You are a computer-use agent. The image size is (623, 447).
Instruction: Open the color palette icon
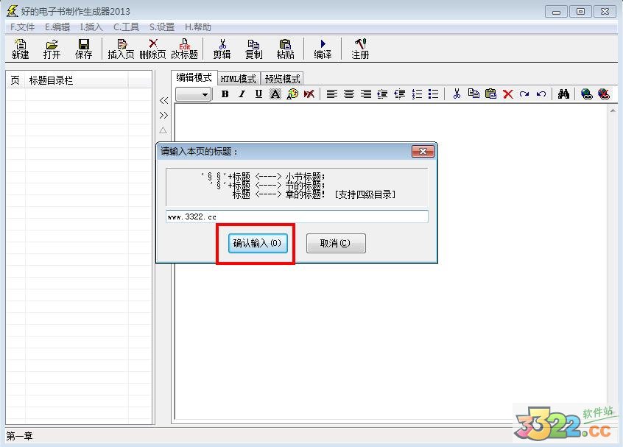click(292, 94)
